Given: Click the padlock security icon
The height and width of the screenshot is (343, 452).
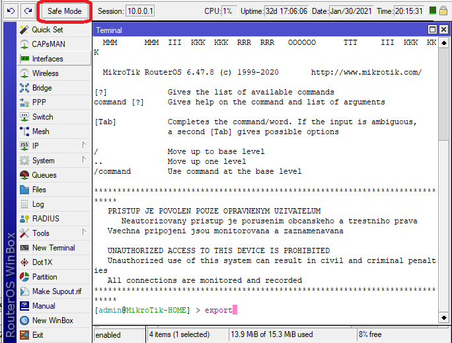Looking at the screenshot, I should pyautogui.click(x=443, y=11).
